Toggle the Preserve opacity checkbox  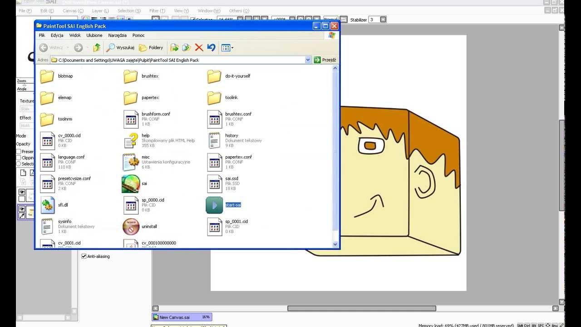(19, 152)
